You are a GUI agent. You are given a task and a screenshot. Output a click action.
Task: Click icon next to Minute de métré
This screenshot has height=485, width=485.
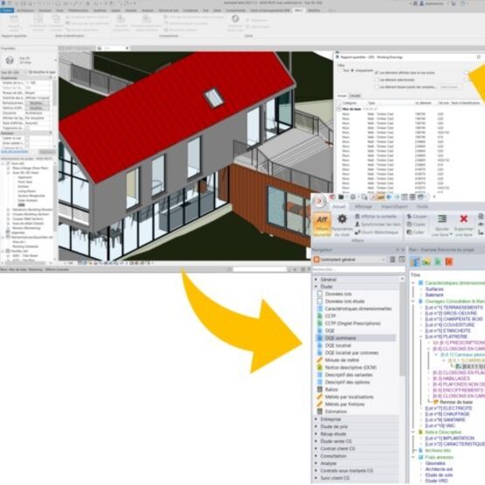click(x=320, y=360)
